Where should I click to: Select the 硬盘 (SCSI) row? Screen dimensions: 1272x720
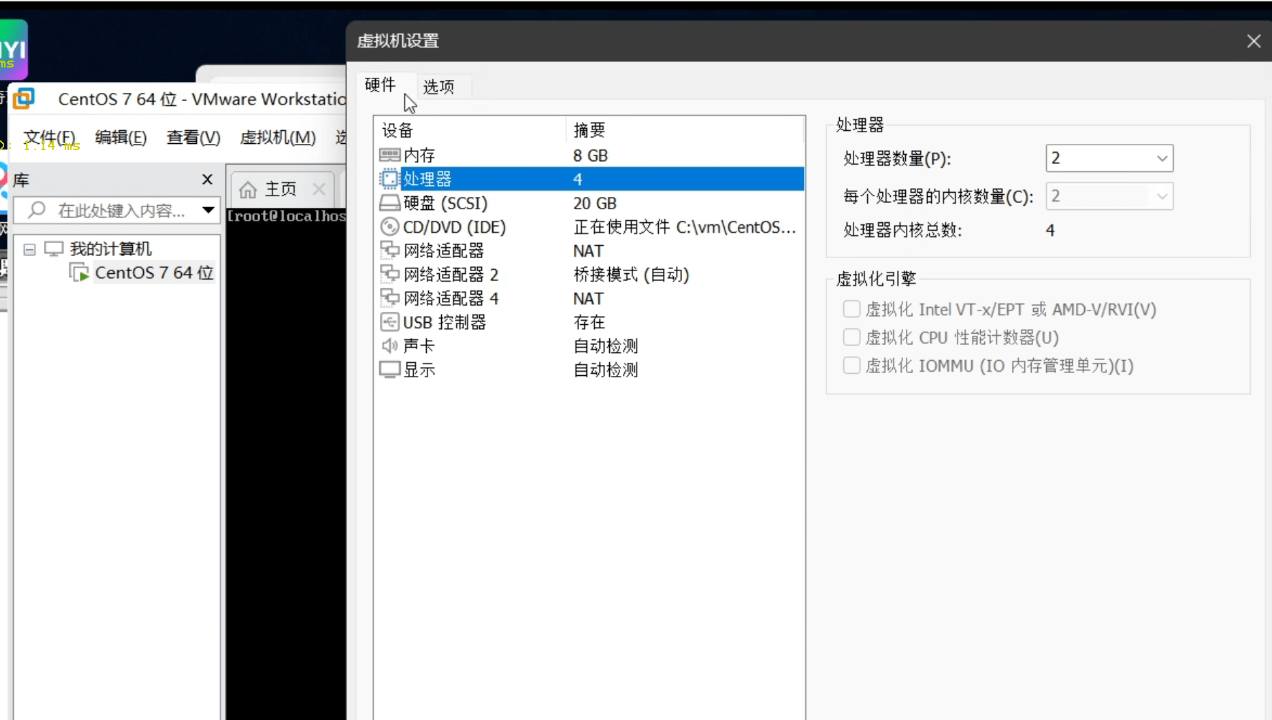(x=590, y=203)
